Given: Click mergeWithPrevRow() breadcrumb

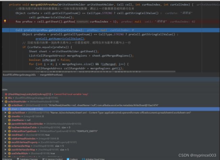Looking at the screenshot, I should (51, 75).
